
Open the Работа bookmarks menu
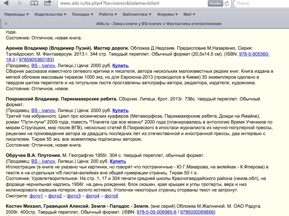click(x=108, y=14)
